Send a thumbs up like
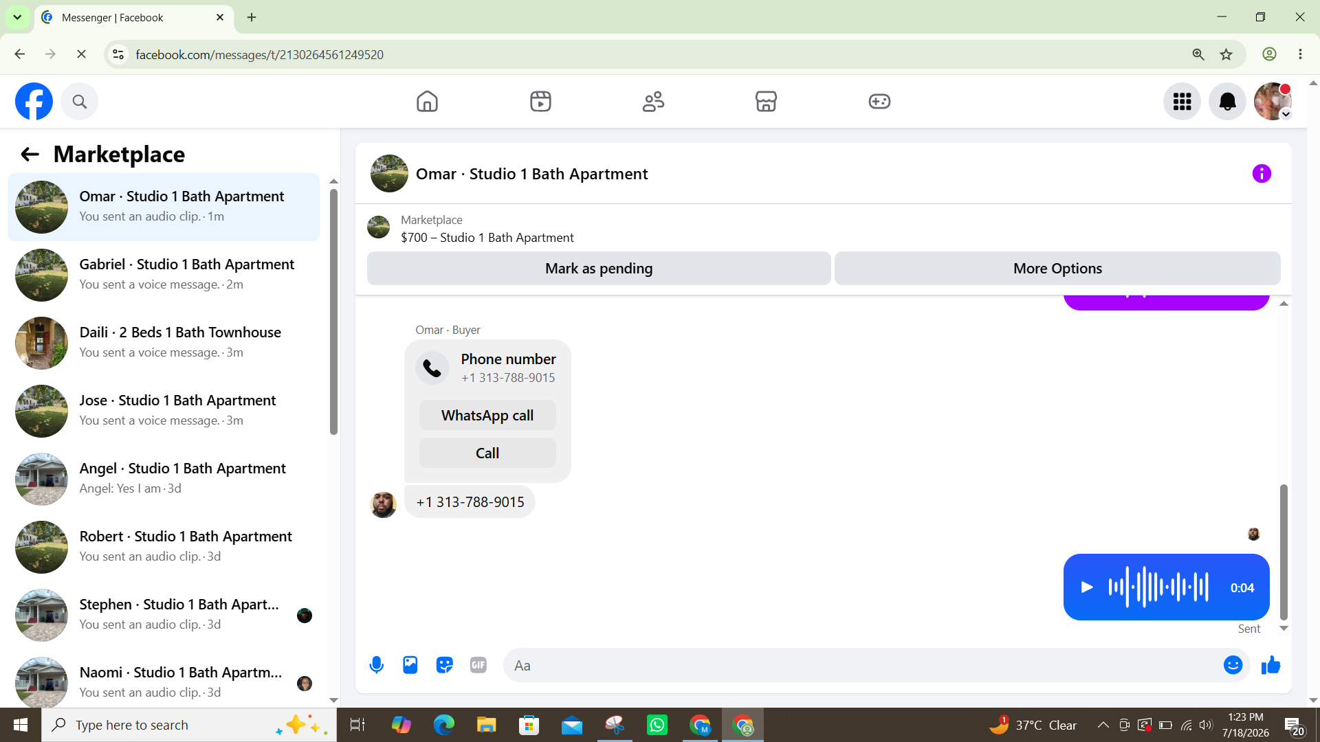This screenshot has width=1320, height=742. 1270,665
